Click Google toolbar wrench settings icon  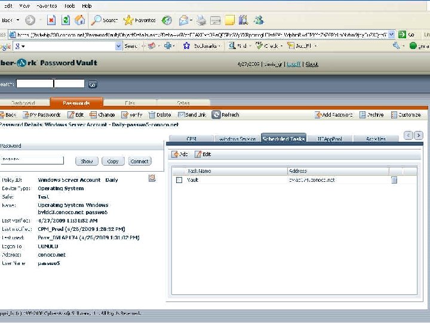click(396, 45)
